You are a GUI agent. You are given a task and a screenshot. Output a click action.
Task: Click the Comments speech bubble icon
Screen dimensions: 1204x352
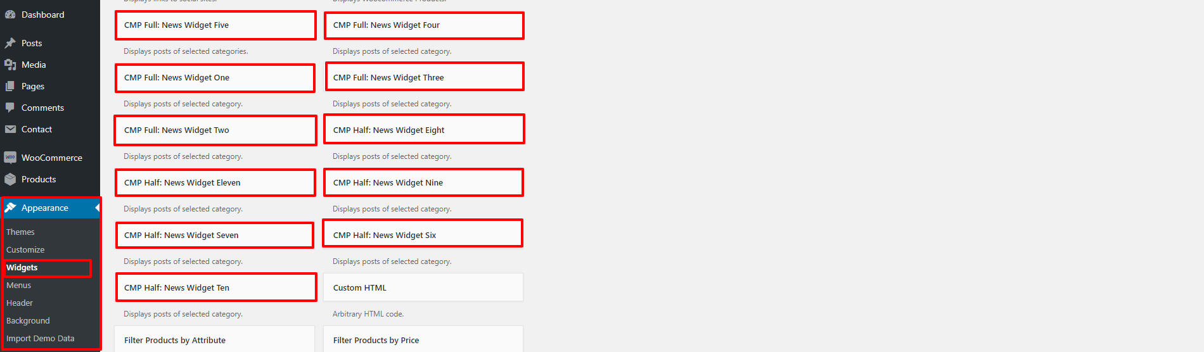click(10, 108)
